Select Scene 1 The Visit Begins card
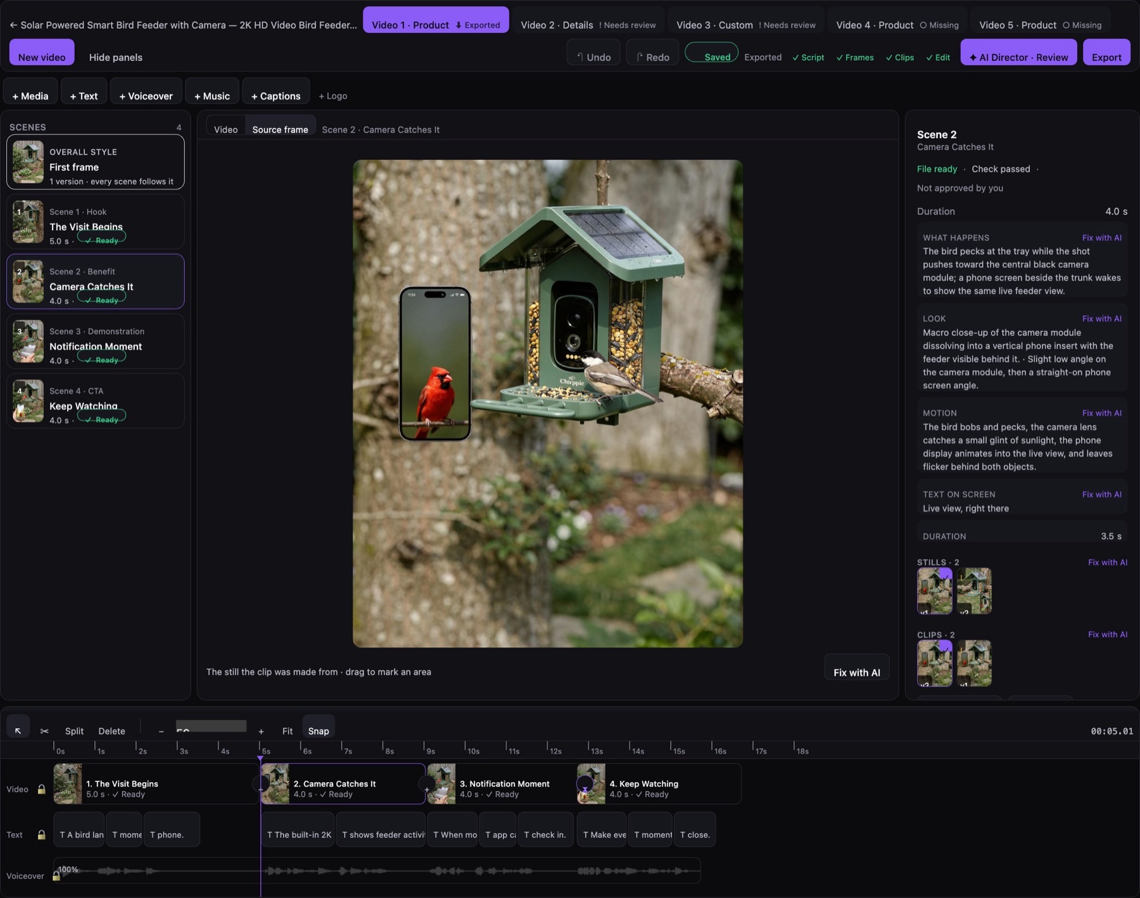 [96, 222]
